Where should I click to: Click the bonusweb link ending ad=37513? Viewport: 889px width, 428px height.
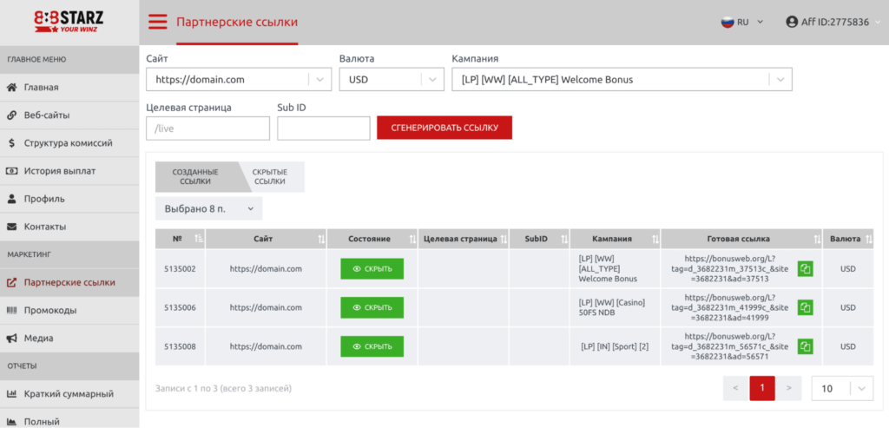(729, 269)
